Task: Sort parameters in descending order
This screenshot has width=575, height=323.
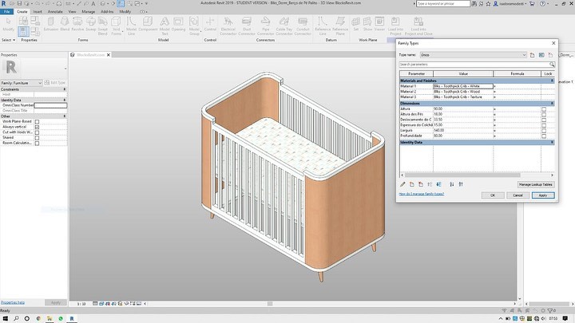Action: point(461,184)
